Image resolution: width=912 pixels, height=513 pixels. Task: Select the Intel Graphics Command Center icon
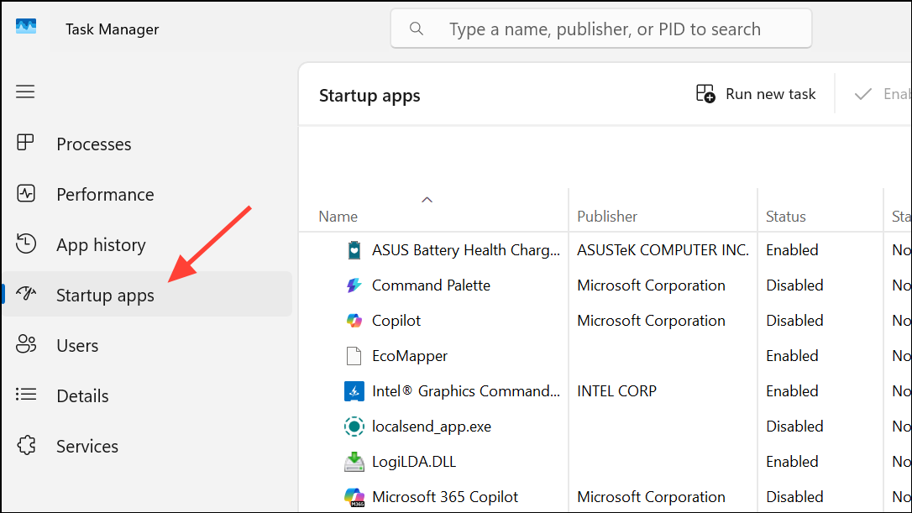[x=354, y=390]
